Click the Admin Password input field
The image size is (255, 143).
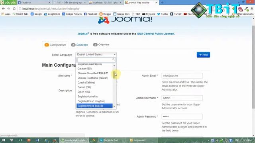point(182,116)
